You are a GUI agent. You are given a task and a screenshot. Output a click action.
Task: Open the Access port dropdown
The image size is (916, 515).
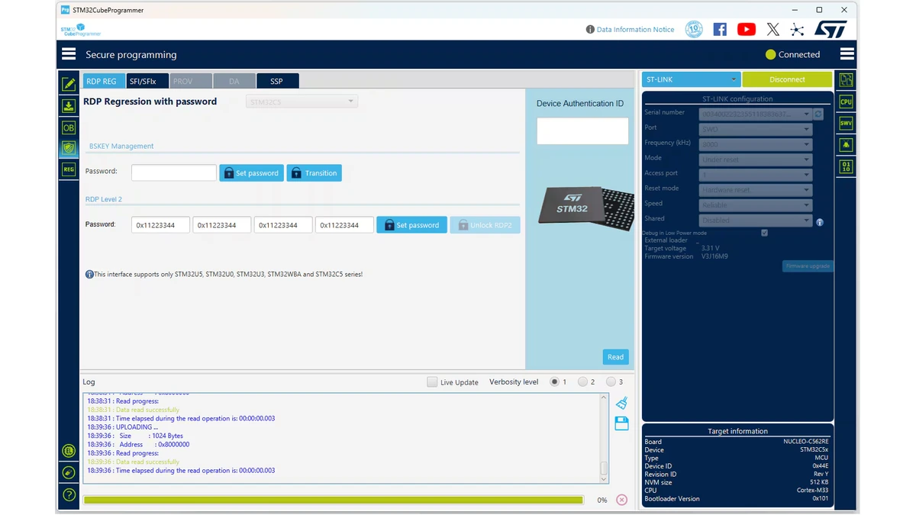[755, 175]
